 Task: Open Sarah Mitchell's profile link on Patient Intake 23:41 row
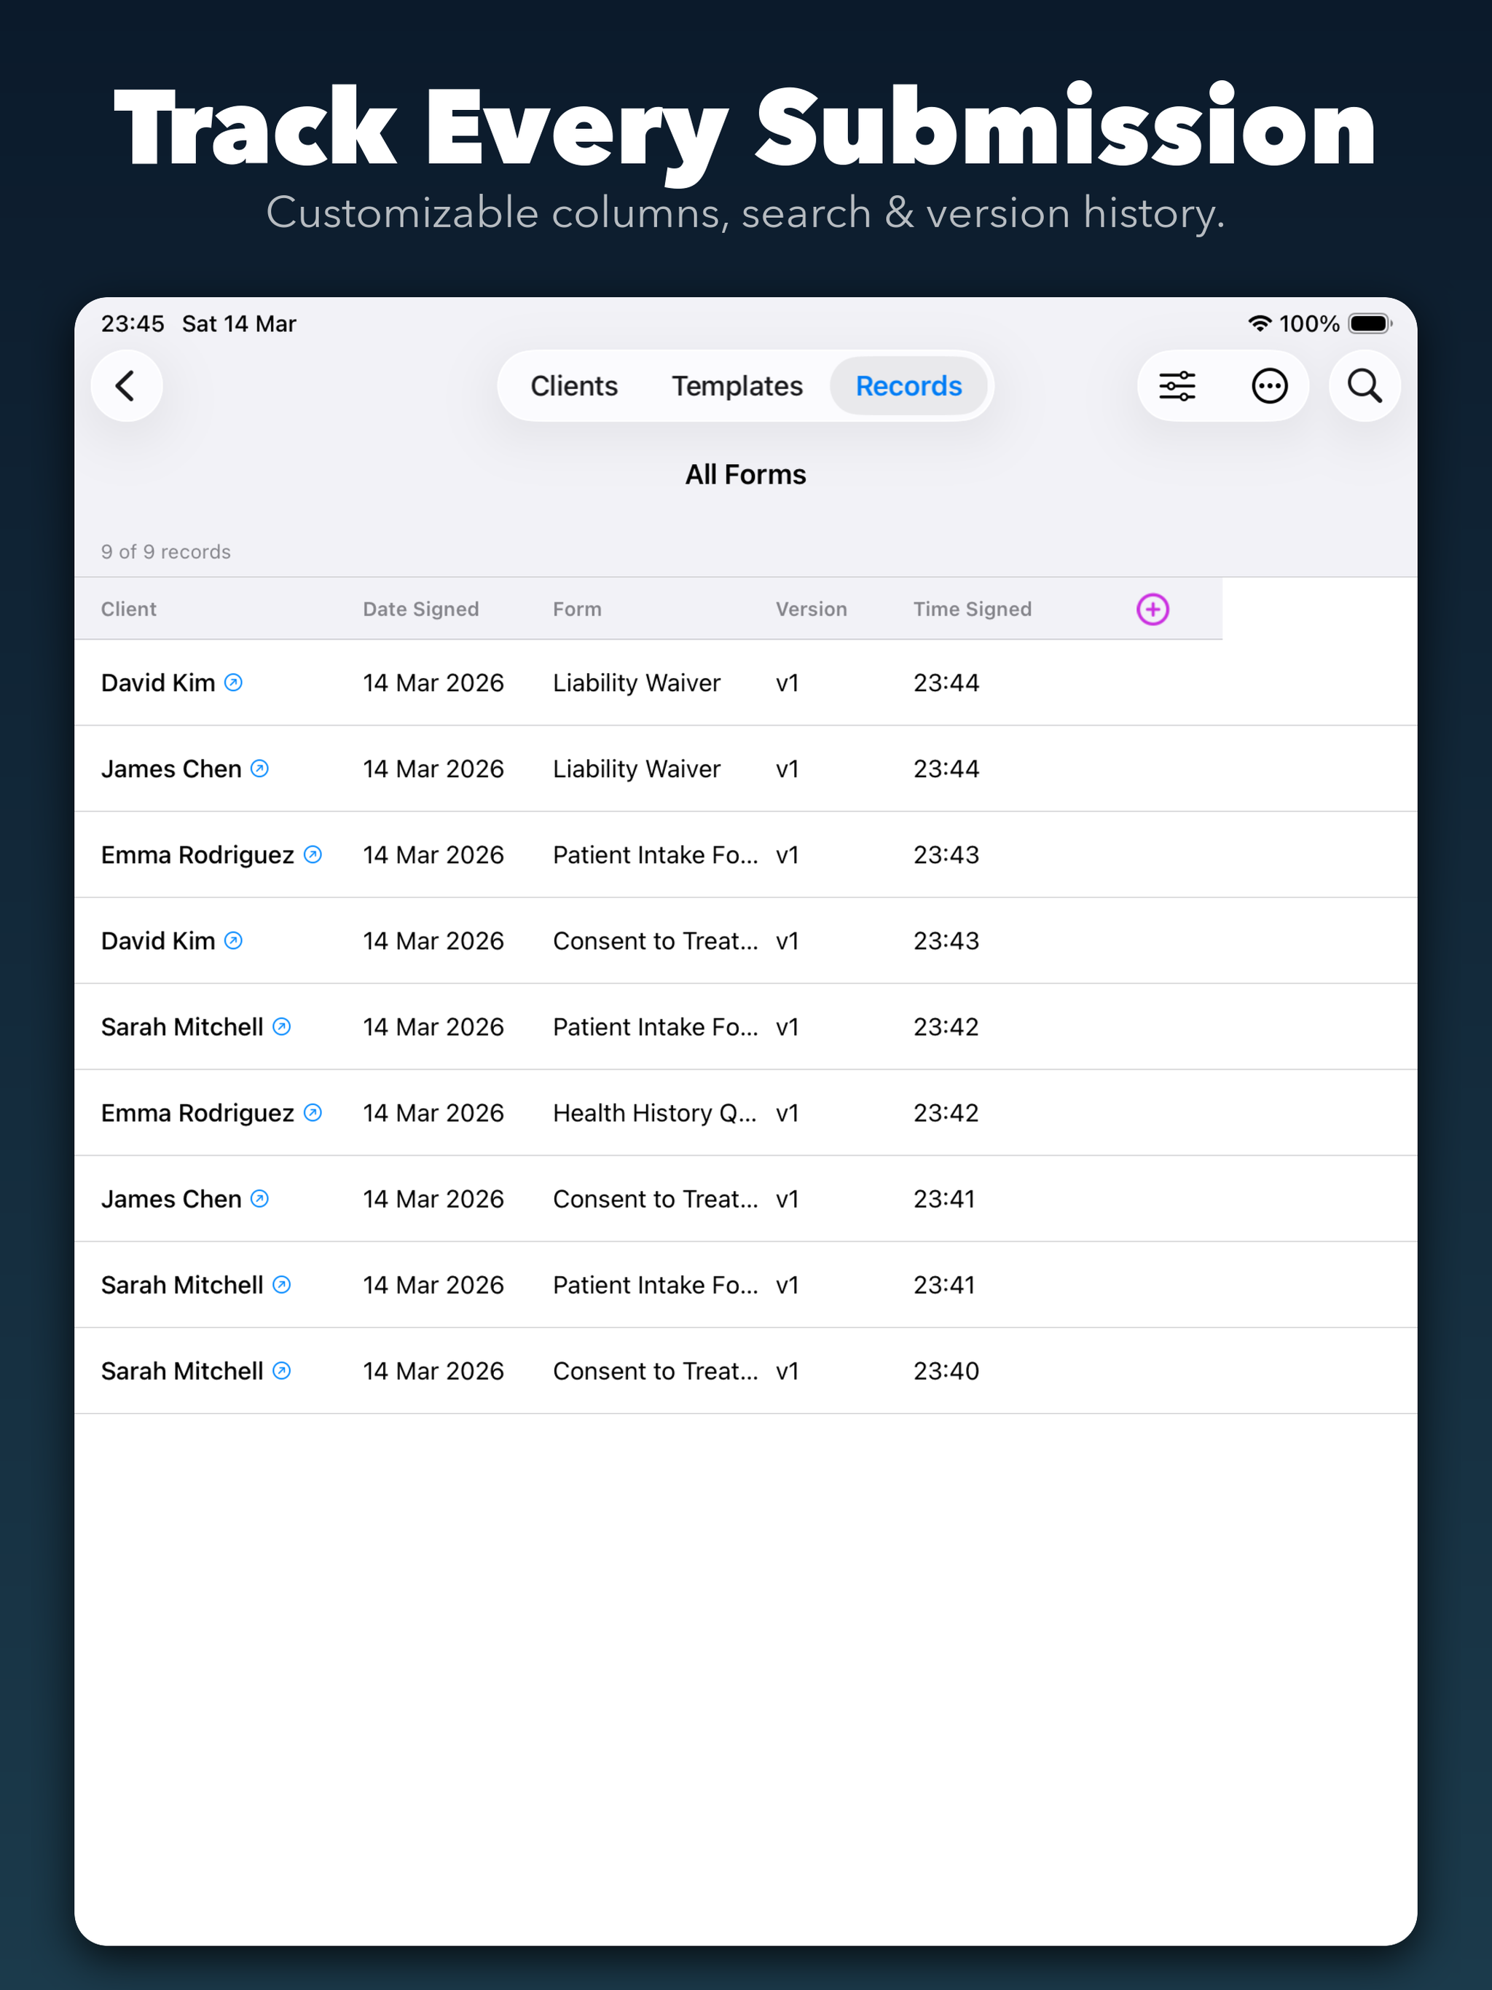[282, 1285]
